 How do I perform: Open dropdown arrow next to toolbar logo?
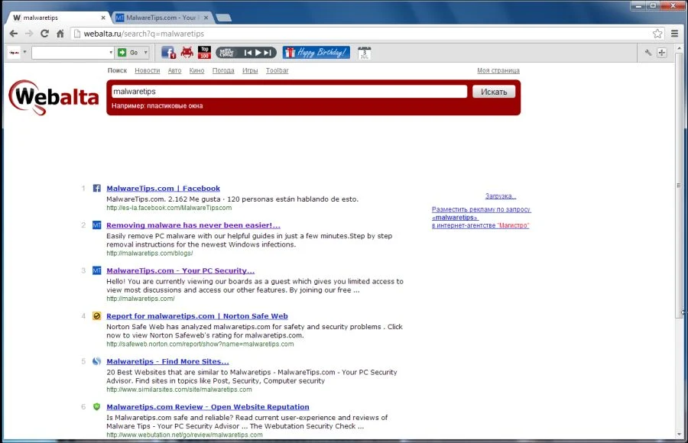tap(24, 52)
